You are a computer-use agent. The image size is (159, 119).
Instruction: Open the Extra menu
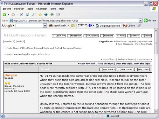pyautogui.click(x=53, y=9)
